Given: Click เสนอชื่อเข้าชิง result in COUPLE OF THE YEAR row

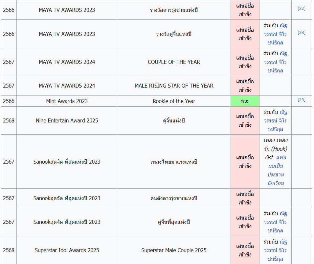Looking at the screenshot, I should (x=245, y=62).
